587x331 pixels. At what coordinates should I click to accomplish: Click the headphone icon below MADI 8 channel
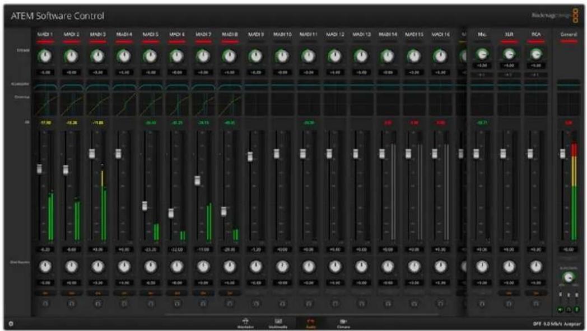click(x=230, y=304)
